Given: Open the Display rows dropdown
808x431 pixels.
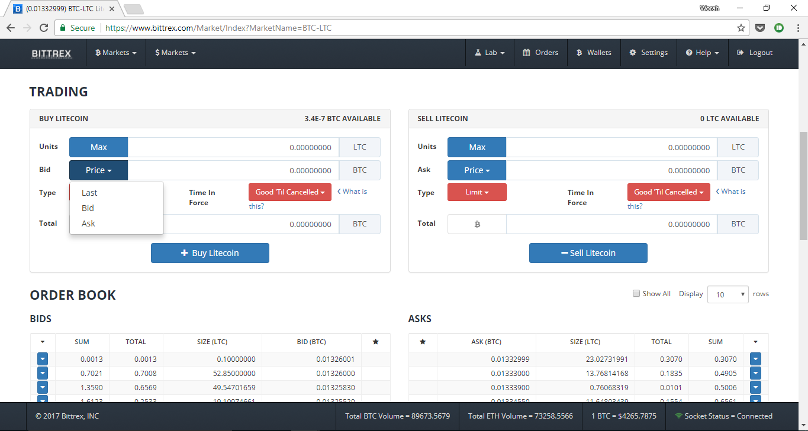Looking at the screenshot, I should [727, 294].
